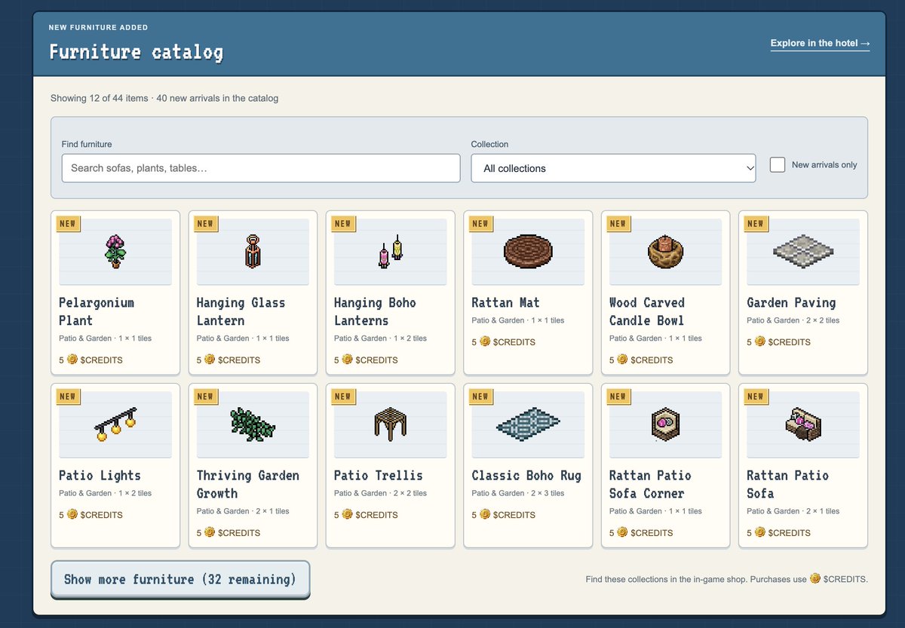Viewport: 905px width, 628px height.
Task: Open the Patio Lights title
Action: pos(100,475)
